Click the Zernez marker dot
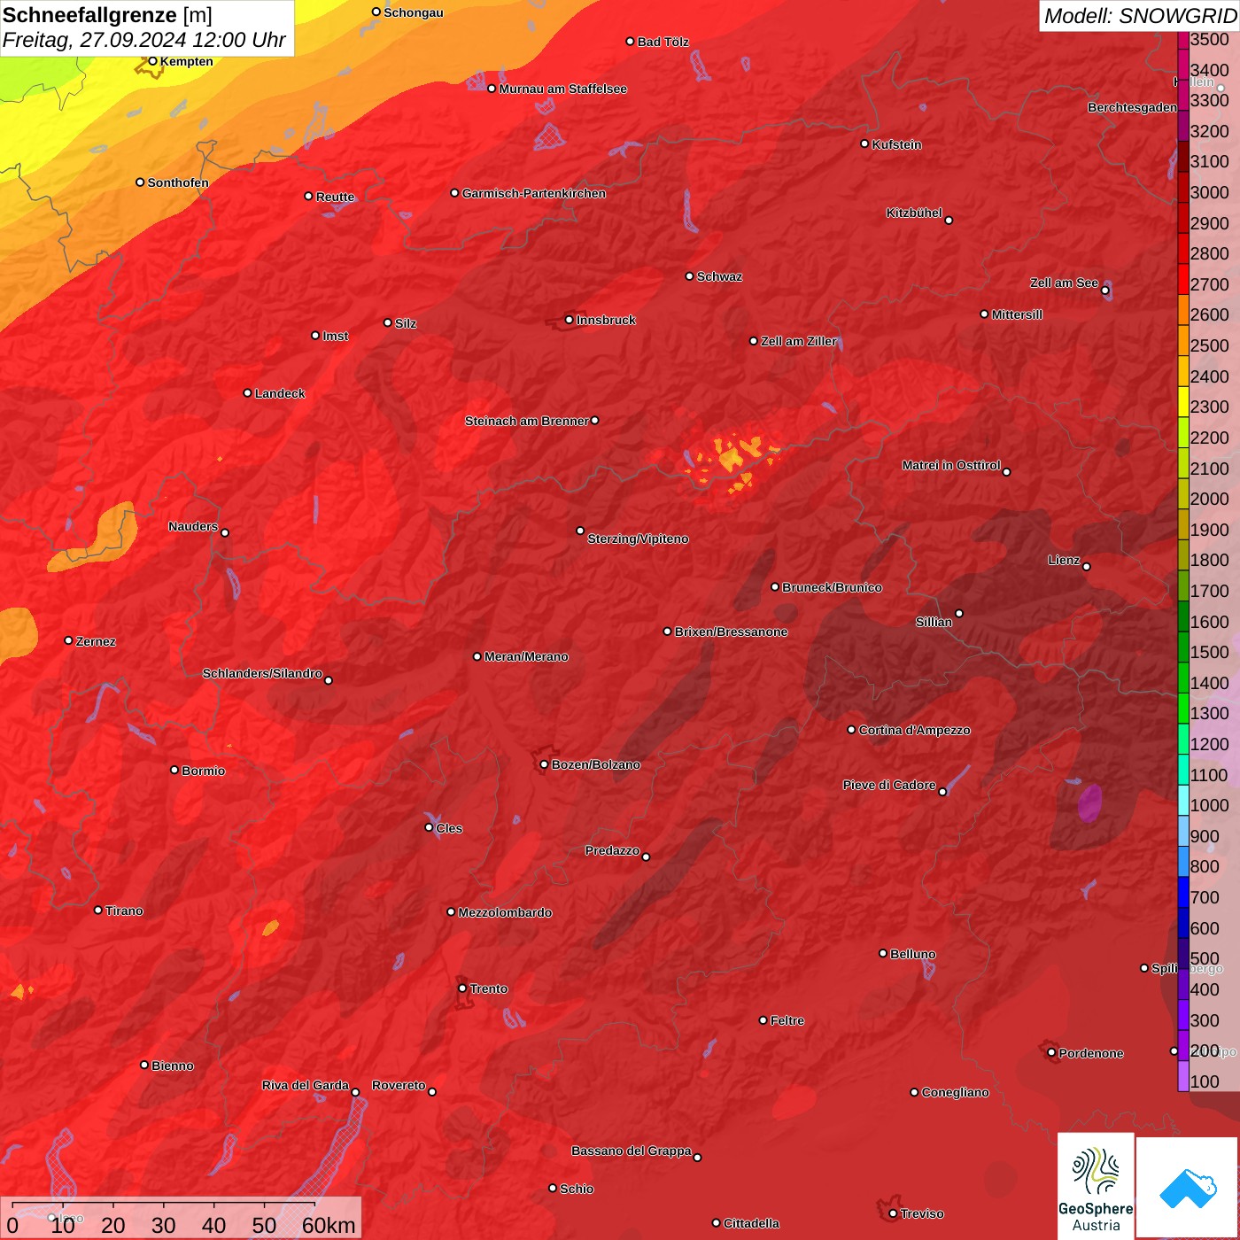The height and width of the screenshot is (1240, 1240). [69, 640]
